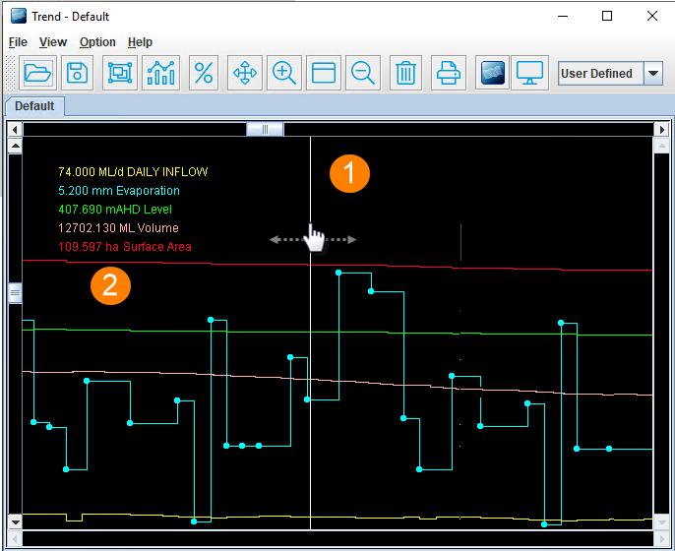The height and width of the screenshot is (551, 675).
Task: Select the four-arrow pan tool
Action: pos(244,73)
